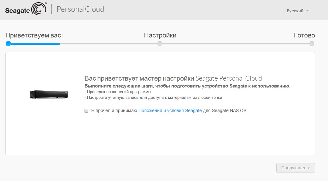
Task: Click the PersonalCloud title text in header
Action: point(80,9)
